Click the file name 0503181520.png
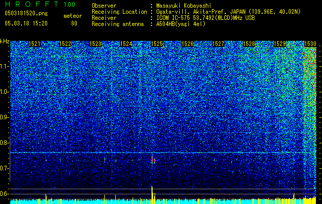 (26, 14)
